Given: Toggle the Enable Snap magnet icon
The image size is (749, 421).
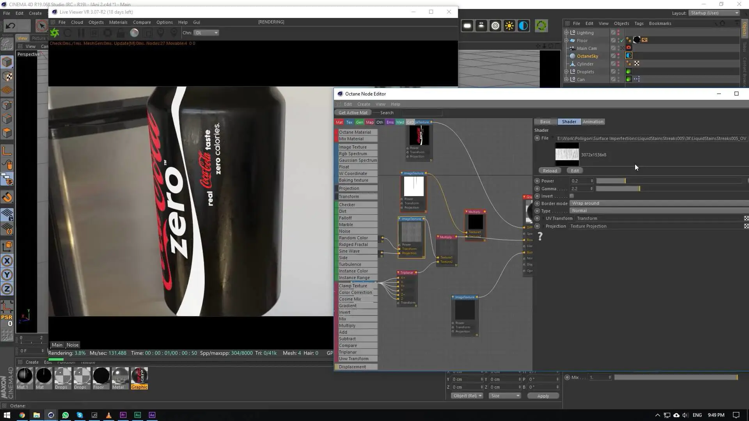Looking at the screenshot, I should (x=7, y=197).
